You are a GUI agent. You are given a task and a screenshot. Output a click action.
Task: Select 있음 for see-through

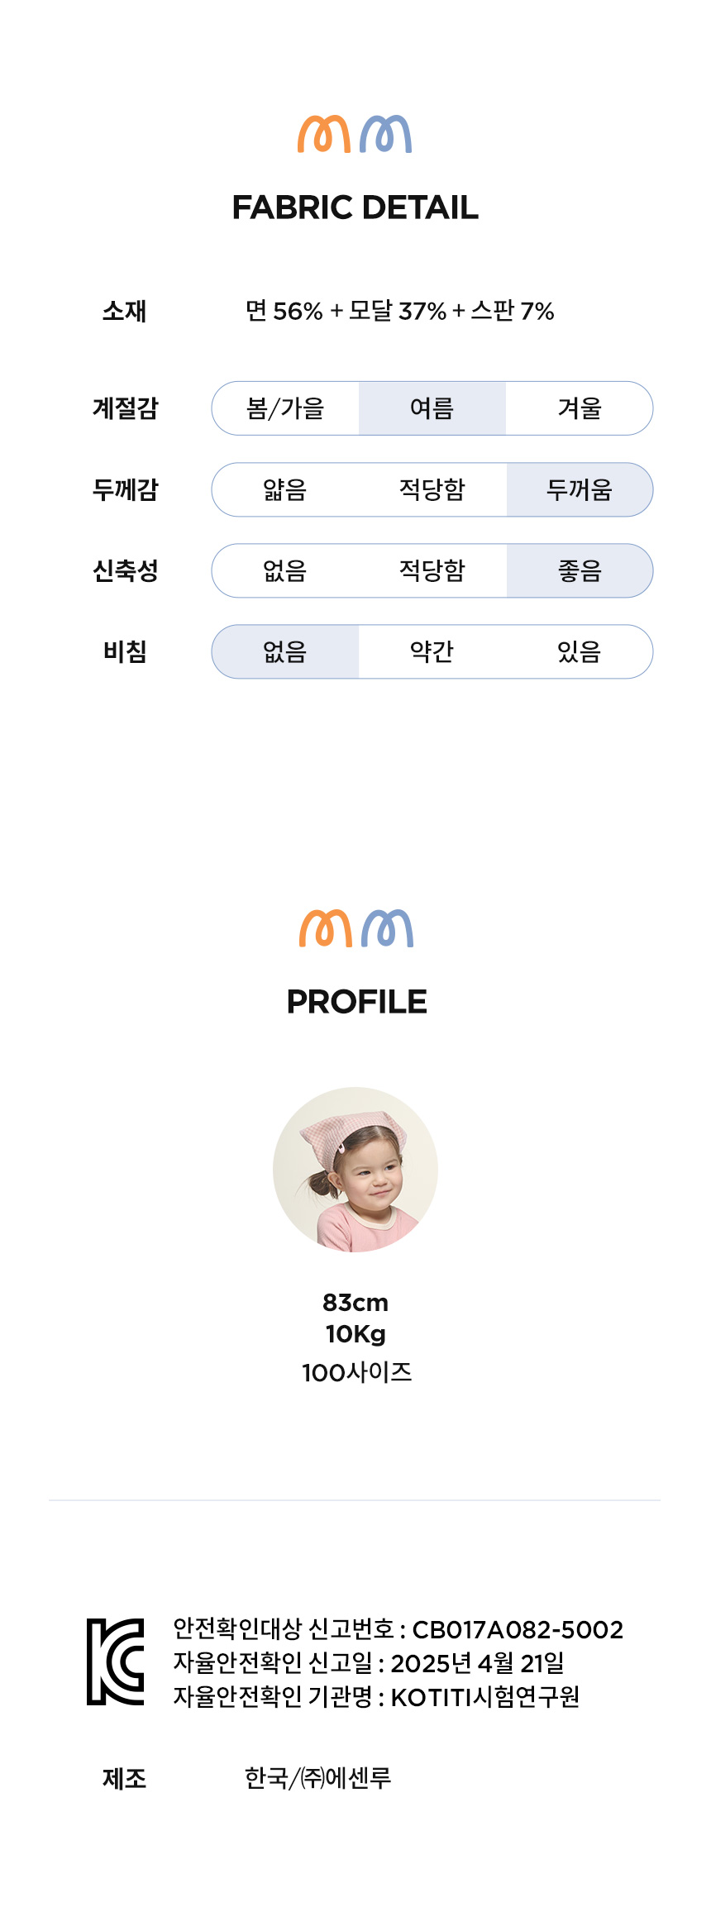click(579, 651)
